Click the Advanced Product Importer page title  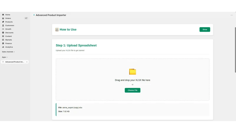[x=51, y=15]
